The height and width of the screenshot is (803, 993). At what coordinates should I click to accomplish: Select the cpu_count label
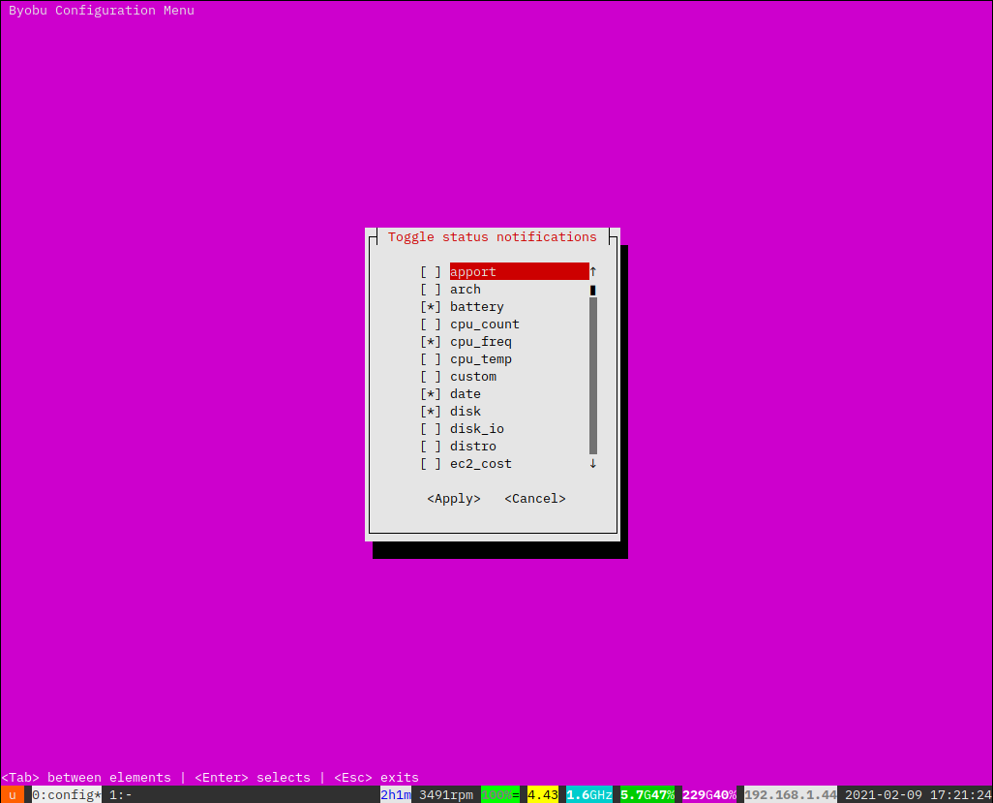pos(485,324)
